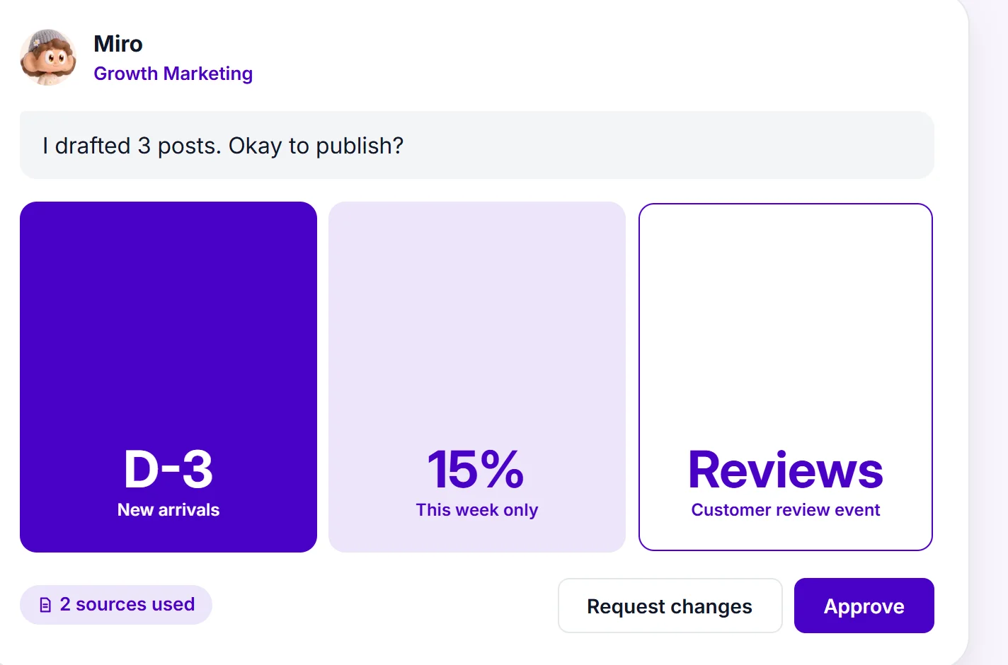Click the document icon beside sources used
Screen dimensions: 1008x665
coord(45,605)
